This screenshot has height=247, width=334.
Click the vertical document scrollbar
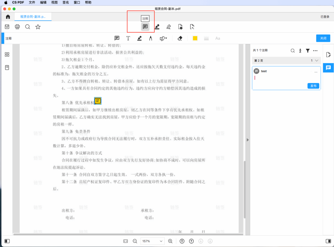tap(245, 189)
